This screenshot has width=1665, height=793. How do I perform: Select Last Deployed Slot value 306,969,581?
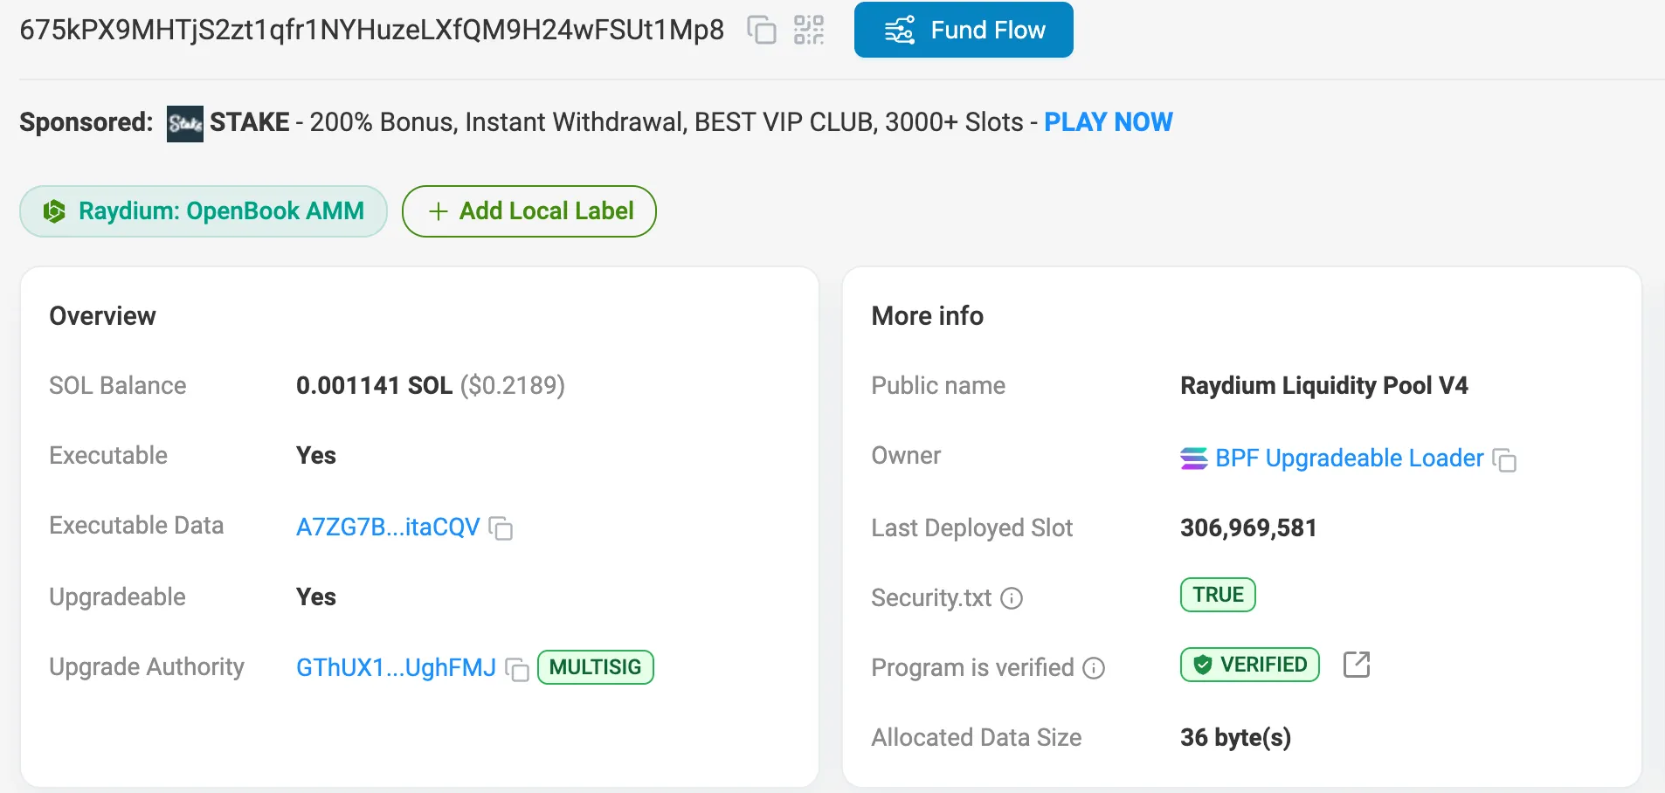[1248, 528]
